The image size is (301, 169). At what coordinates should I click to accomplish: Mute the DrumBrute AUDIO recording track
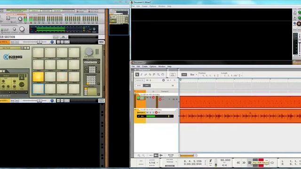[x=147, y=113]
